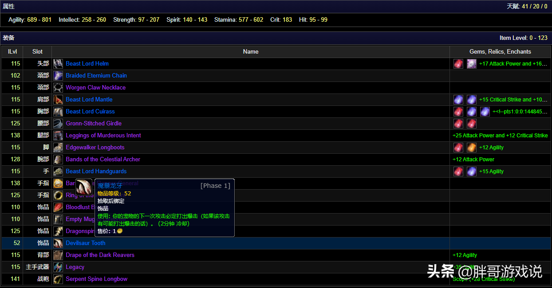Click the Drape of the Dark Reavers icon

pyautogui.click(x=58, y=255)
